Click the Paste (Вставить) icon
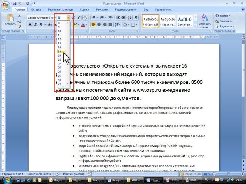The image size is (246, 184). pyautogui.click(x=10, y=18)
